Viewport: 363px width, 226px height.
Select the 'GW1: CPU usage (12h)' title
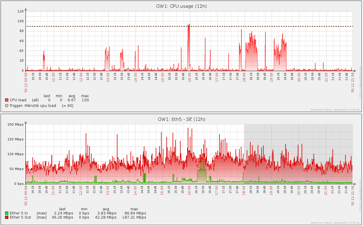181,6
